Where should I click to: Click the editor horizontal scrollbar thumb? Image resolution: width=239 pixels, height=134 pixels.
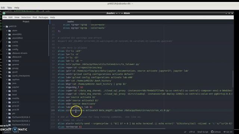112,128
